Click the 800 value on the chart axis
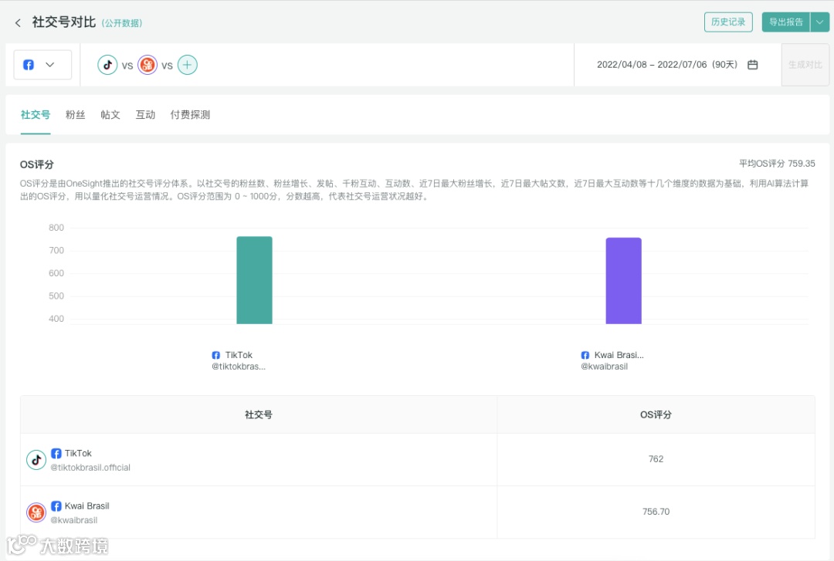This screenshot has width=834, height=561. click(x=56, y=228)
